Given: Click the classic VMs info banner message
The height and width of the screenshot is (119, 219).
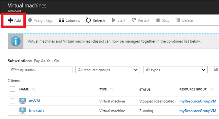Looking at the screenshot, I should (114, 41).
